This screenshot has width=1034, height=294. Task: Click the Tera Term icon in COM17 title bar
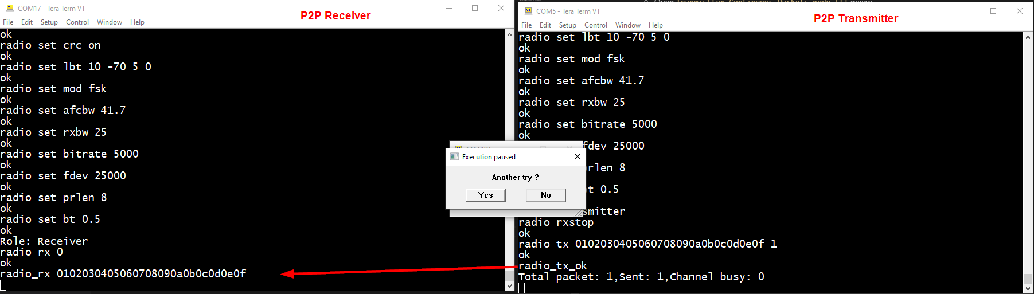point(10,8)
